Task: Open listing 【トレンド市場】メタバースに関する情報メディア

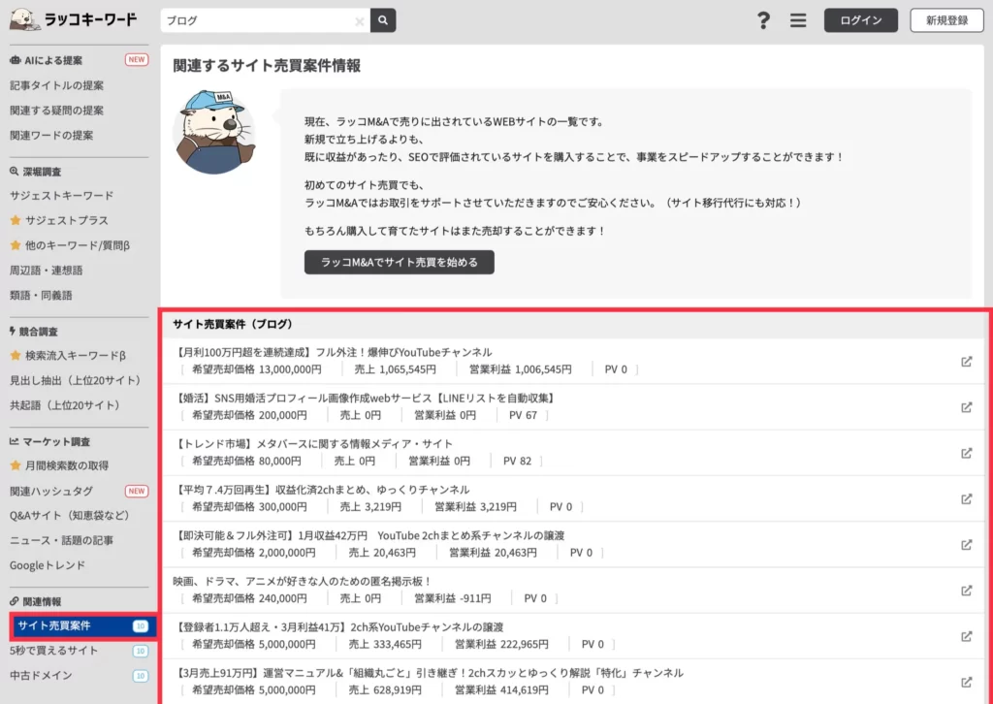Action: (x=314, y=444)
